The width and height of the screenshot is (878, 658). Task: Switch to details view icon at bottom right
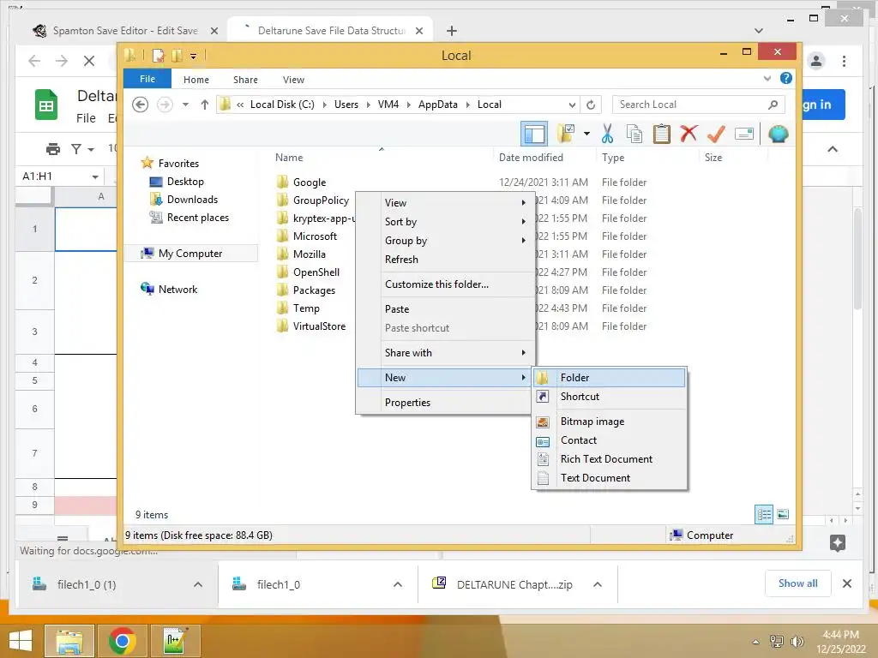764,514
